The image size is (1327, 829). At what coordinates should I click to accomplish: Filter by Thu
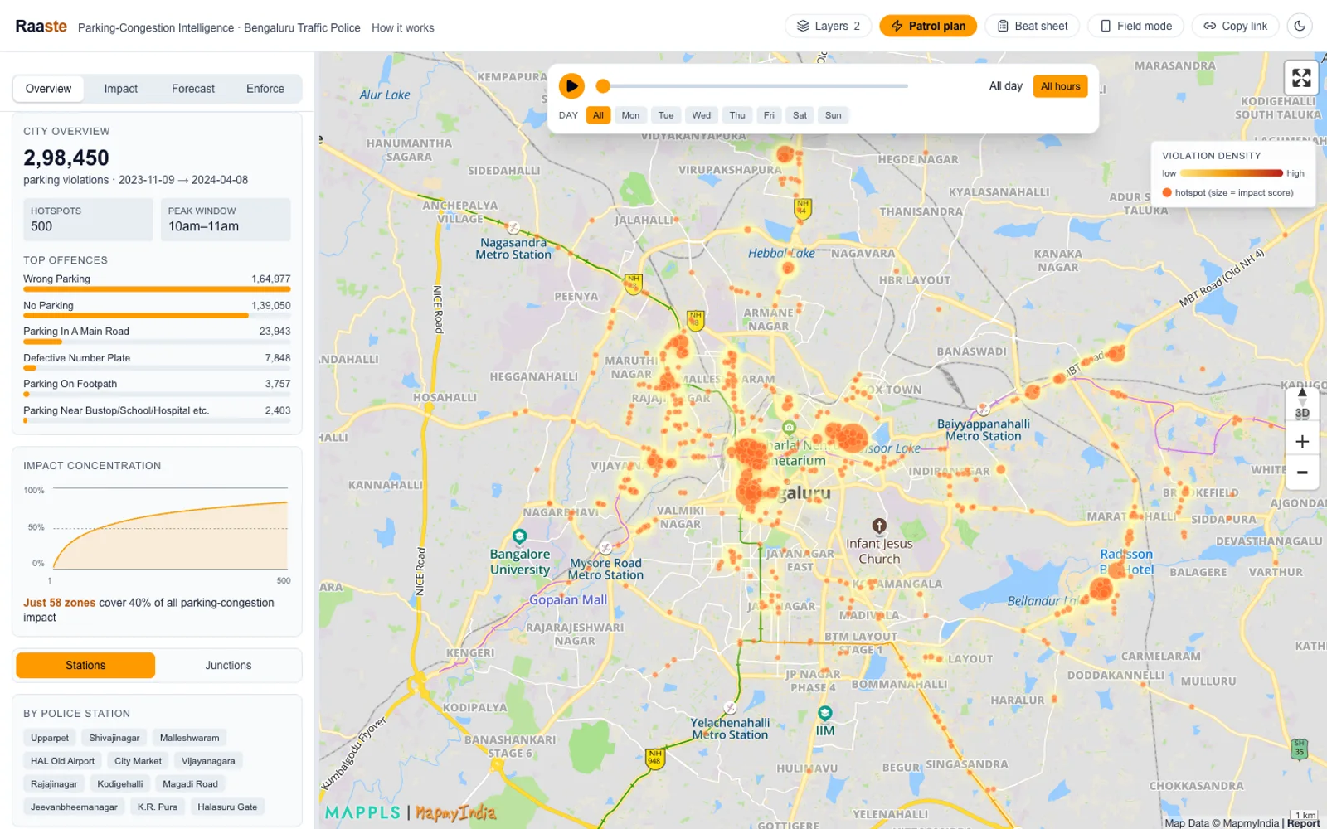pyautogui.click(x=737, y=115)
